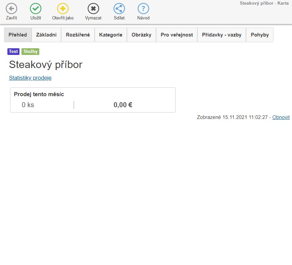
Task: Open the Návod help icon
Action: pos(143,9)
